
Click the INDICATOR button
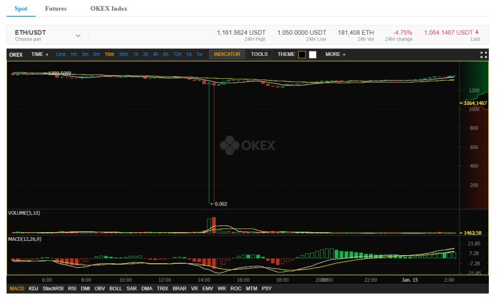pyautogui.click(x=227, y=55)
